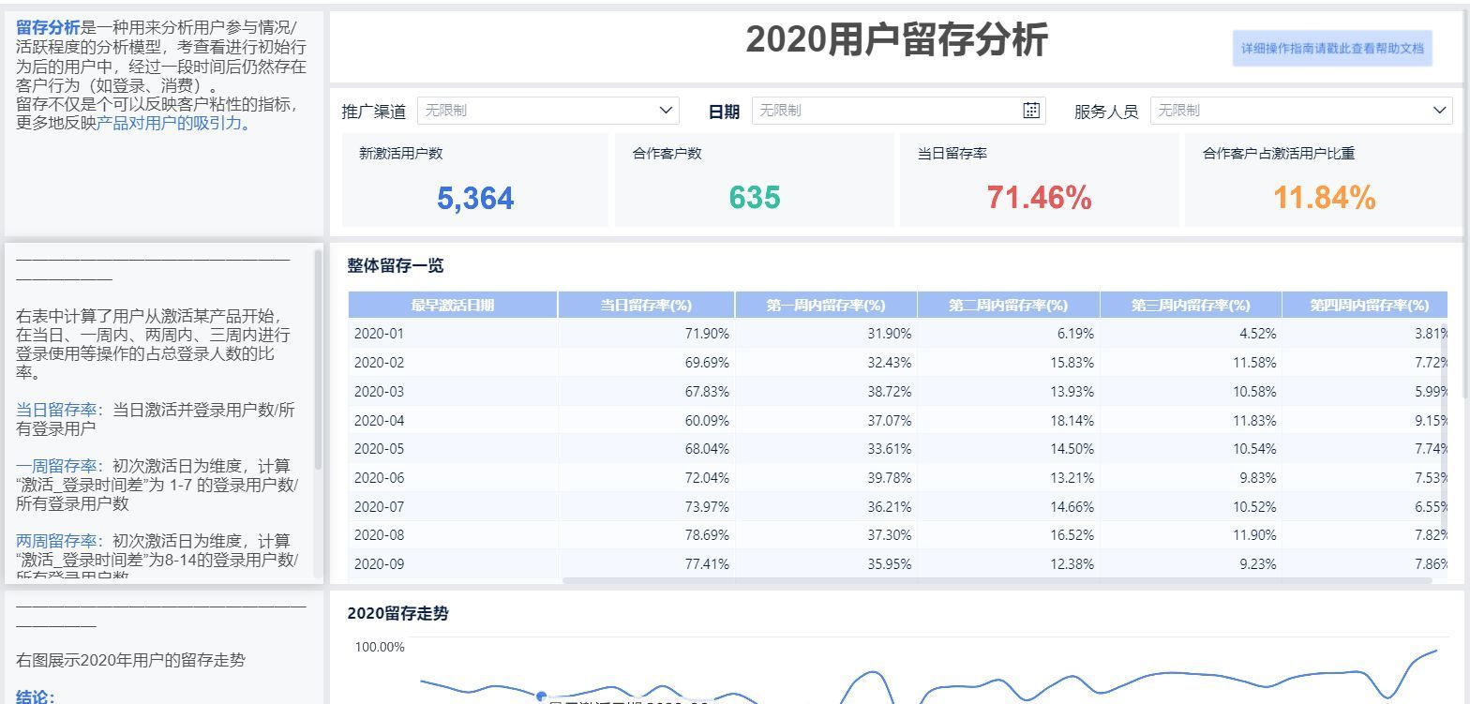This screenshot has height=704, width=1470.
Task: Open the help document button at top right
Action: pyautogui.click(x=1332, y=48)
